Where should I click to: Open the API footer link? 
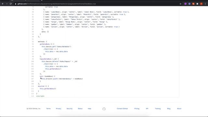tap(147, 109)
